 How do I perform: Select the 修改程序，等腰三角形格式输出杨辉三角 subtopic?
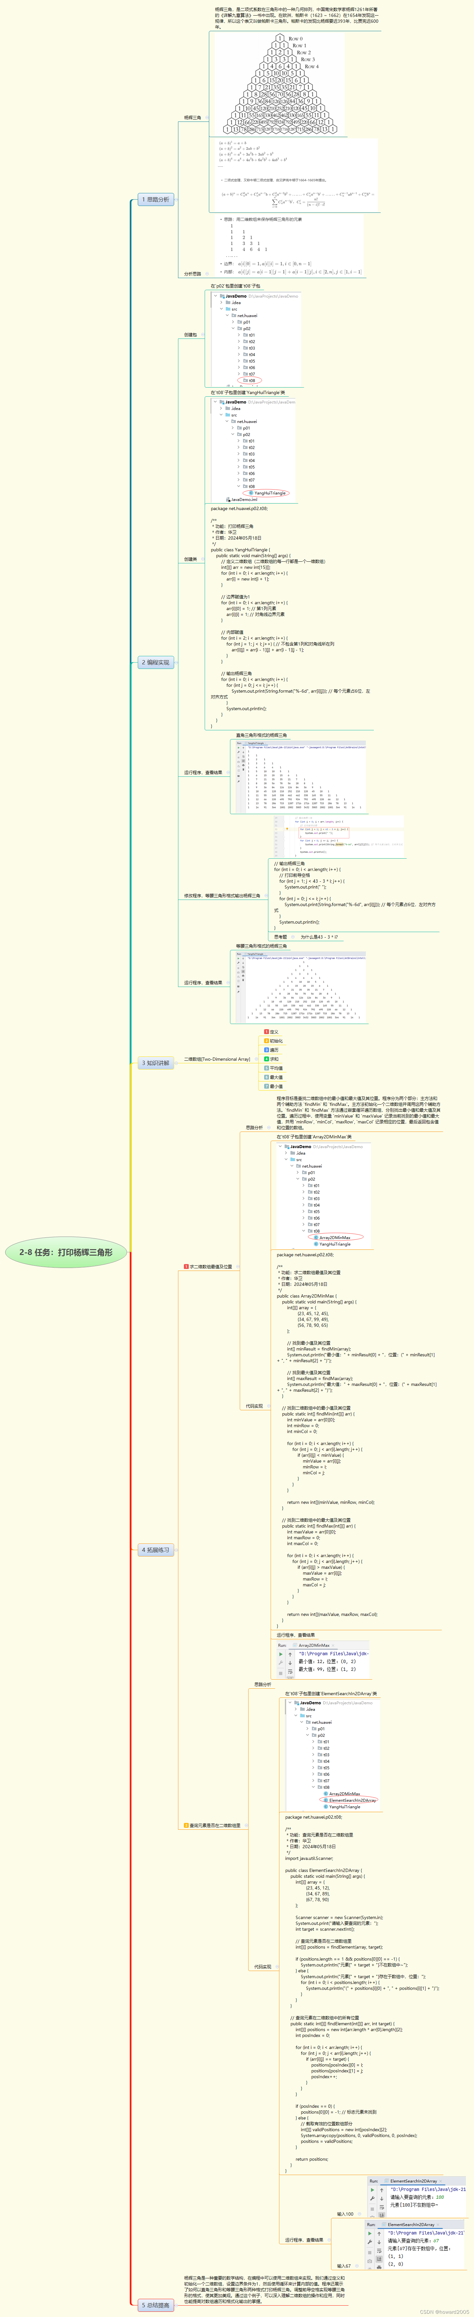[222, 896]
